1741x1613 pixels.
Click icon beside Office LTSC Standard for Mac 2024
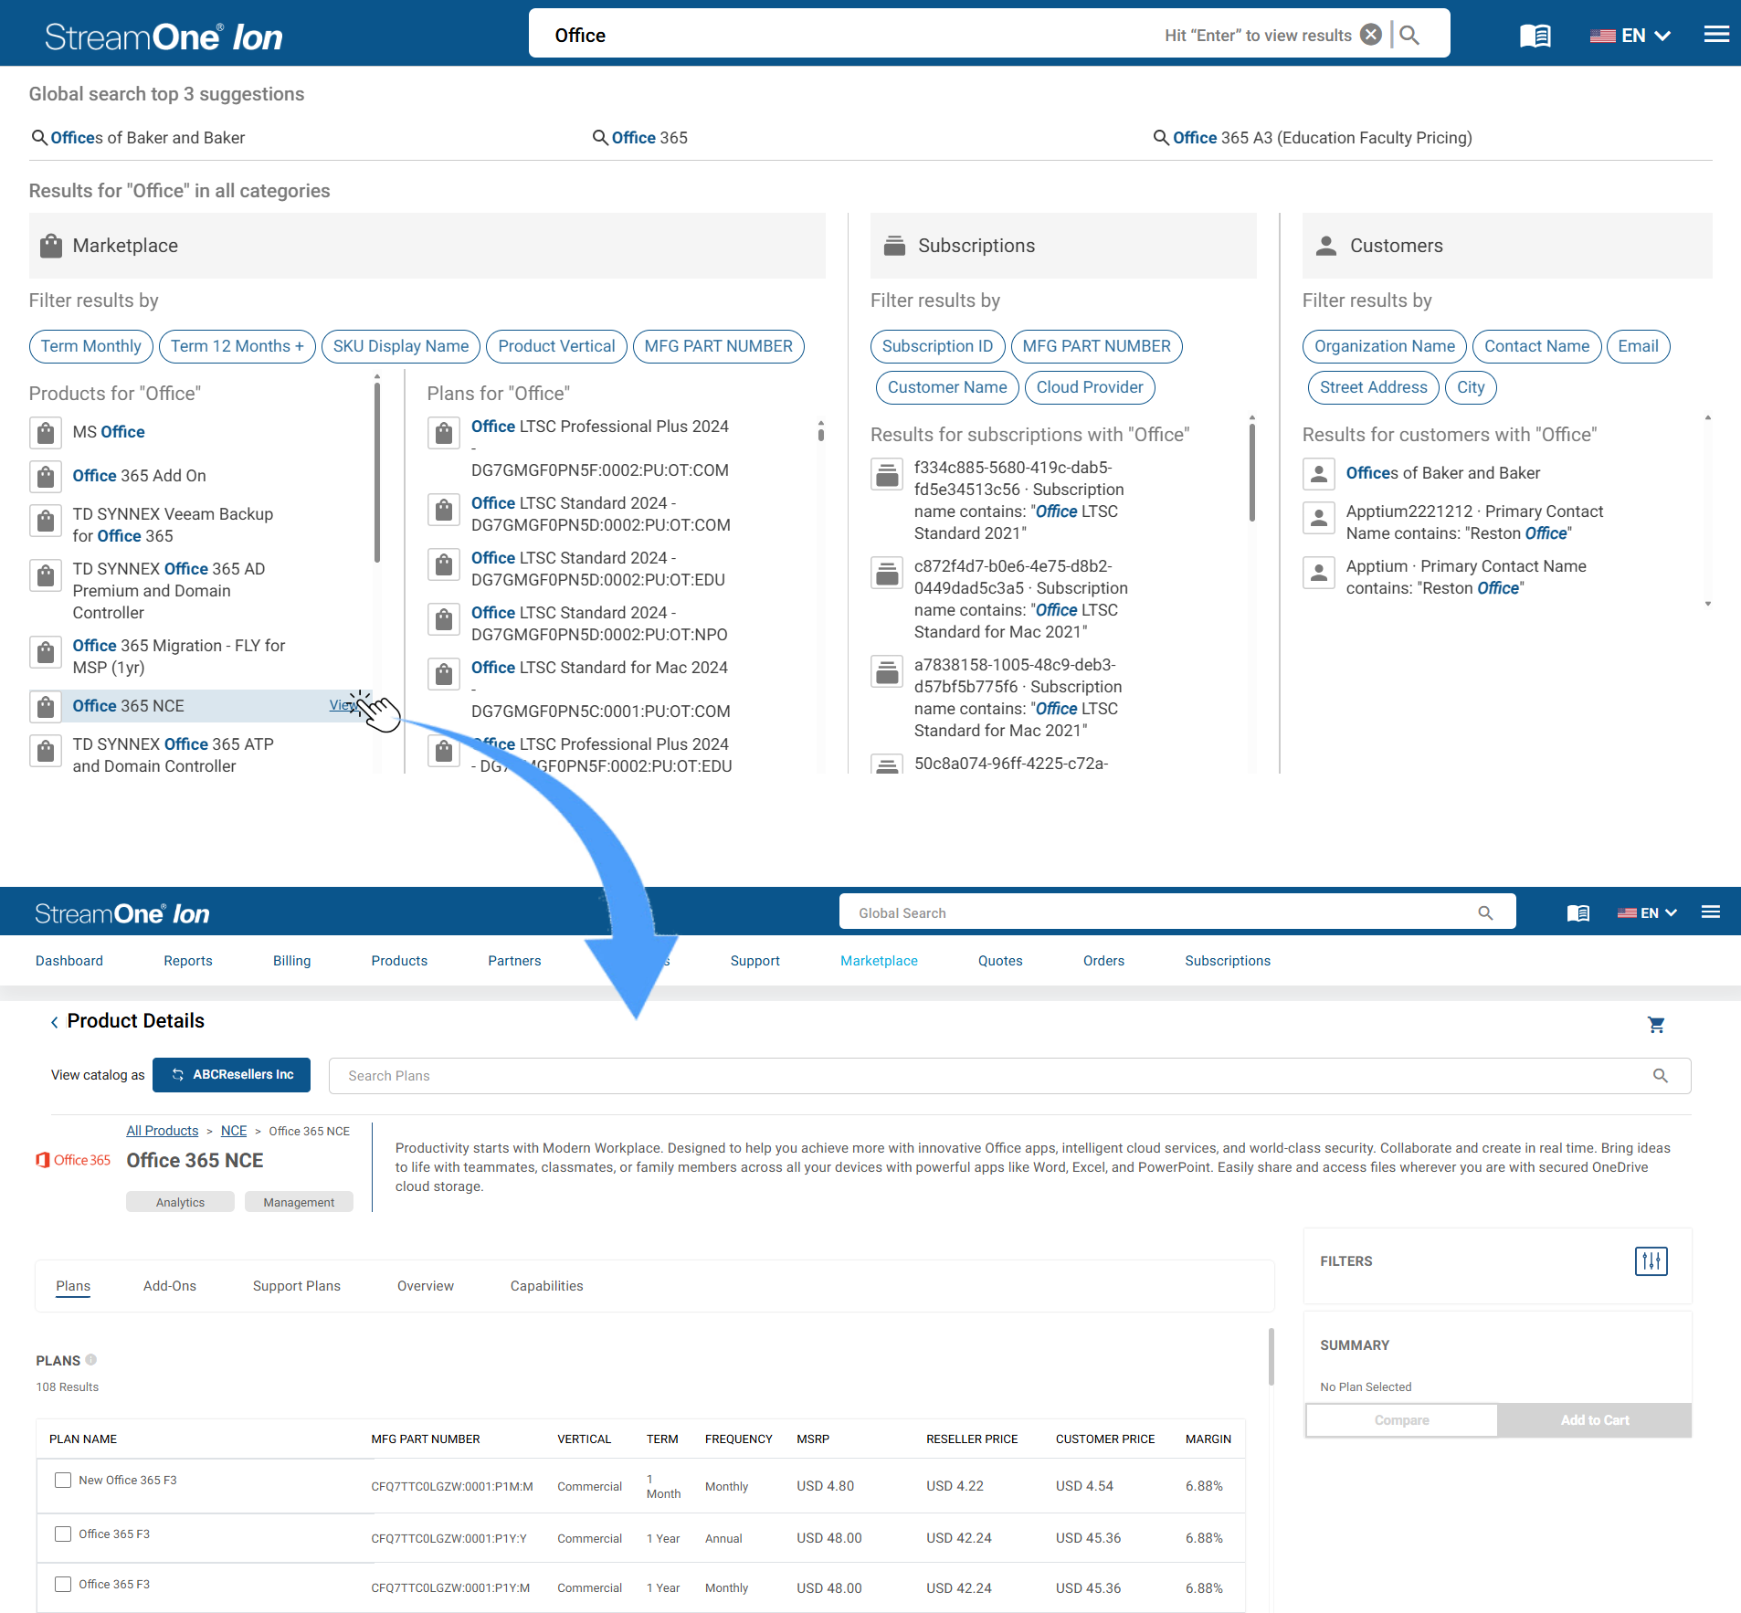(444, 675)
